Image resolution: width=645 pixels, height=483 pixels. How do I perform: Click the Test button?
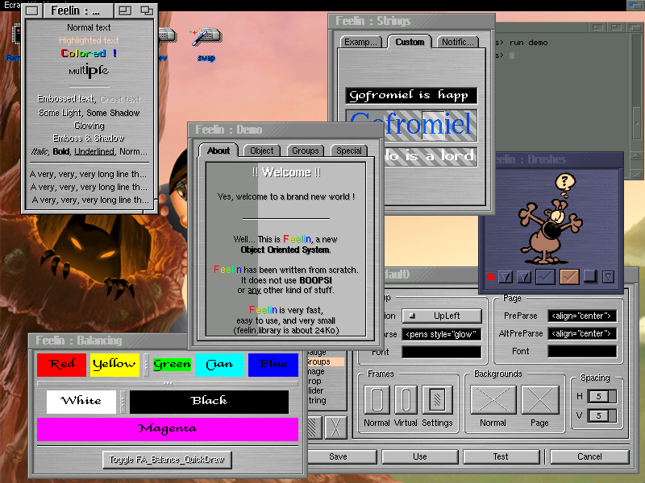point(501,456)
